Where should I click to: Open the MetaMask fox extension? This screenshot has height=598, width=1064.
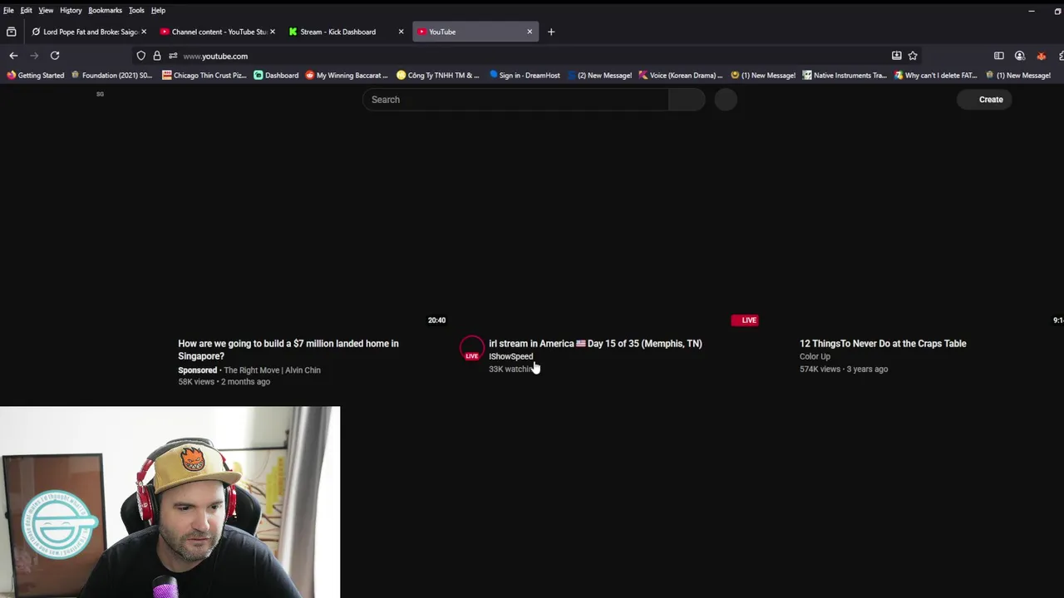tap(1041, 56)
